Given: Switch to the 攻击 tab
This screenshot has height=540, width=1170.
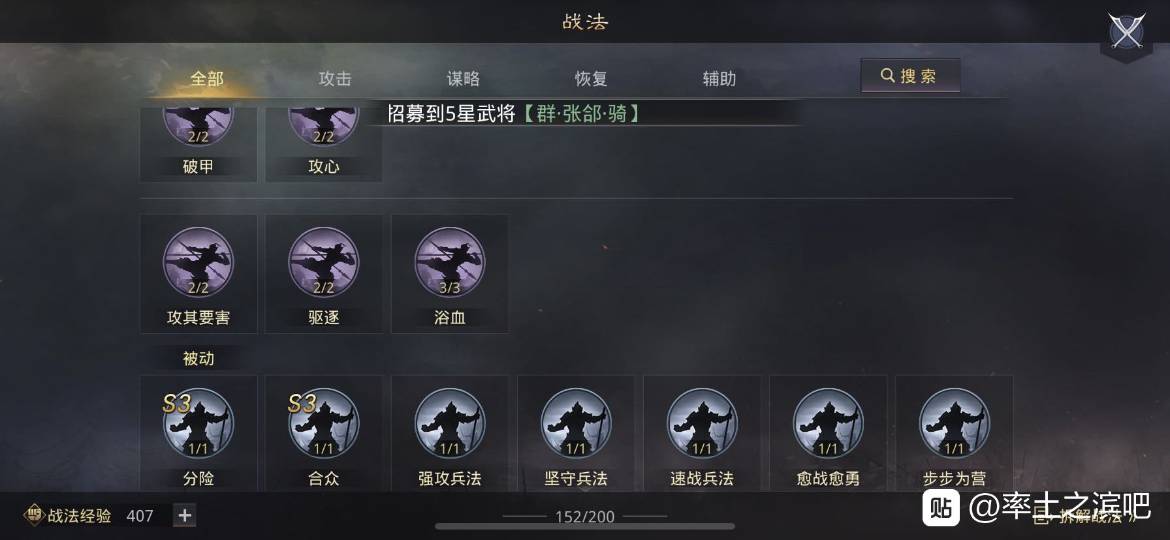Looking at the screenshot, I should pyautogui.click(x=335, y=79).
